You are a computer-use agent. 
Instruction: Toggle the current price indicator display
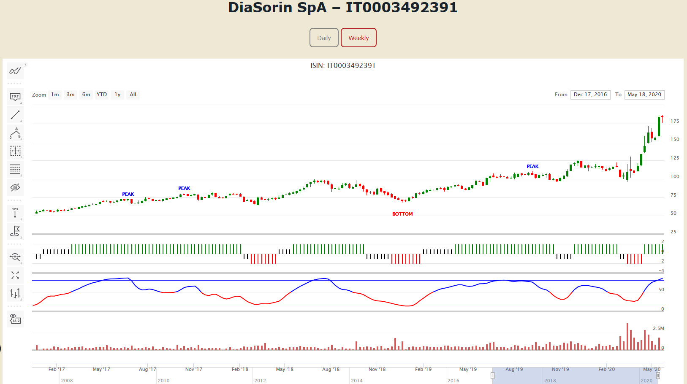[15, 319]
